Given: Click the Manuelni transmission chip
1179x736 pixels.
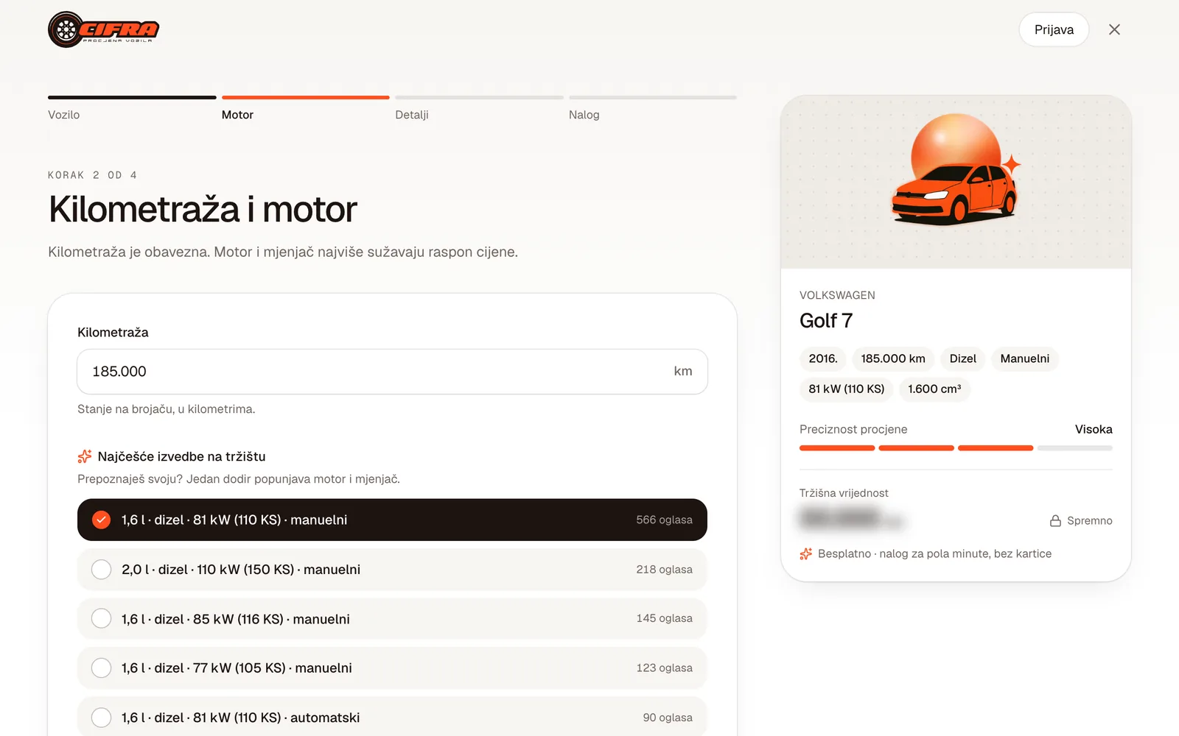Looking at the screenshot, I should point(1024,358).
